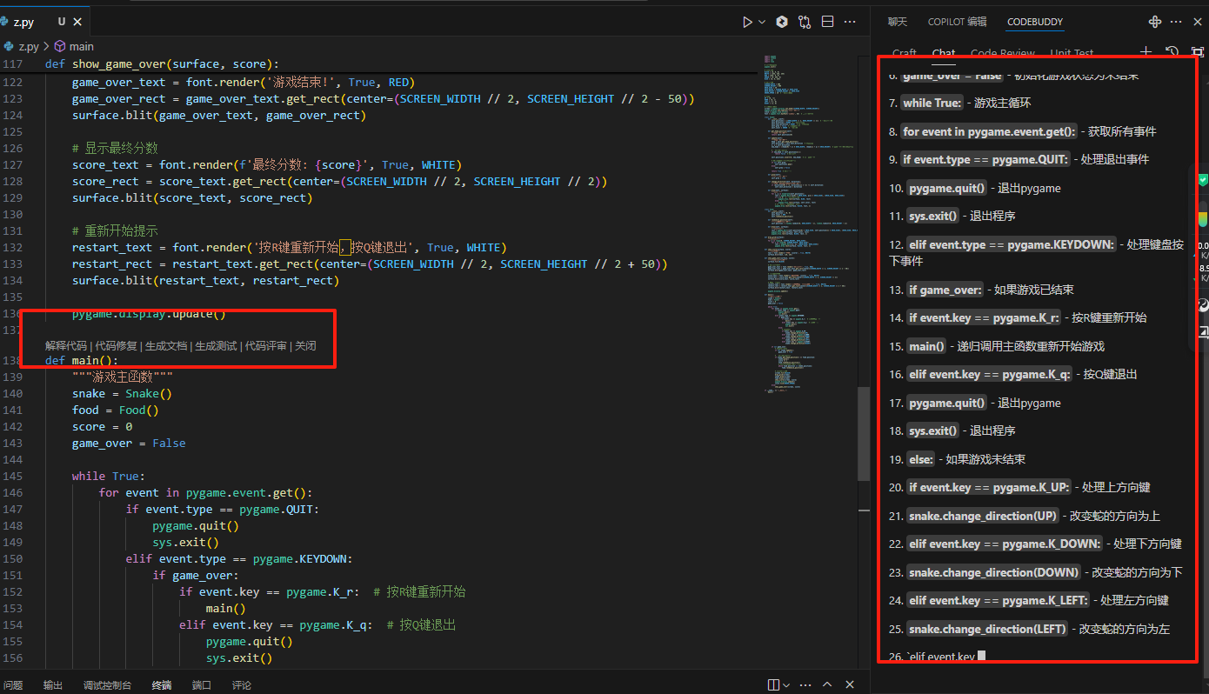Click the move view icon beside CODEBUDDY
Image resolution: width=1209 pixels, height=694 pixels.
click(1154, 21)
